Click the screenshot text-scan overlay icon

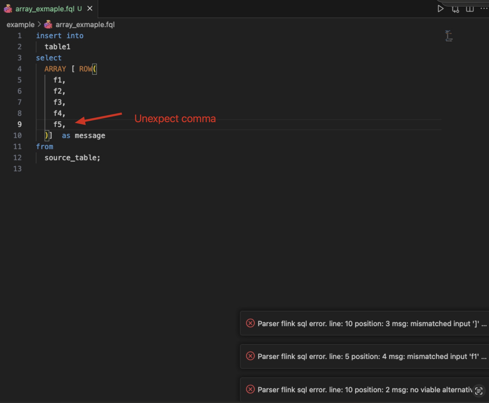(479, 391)
